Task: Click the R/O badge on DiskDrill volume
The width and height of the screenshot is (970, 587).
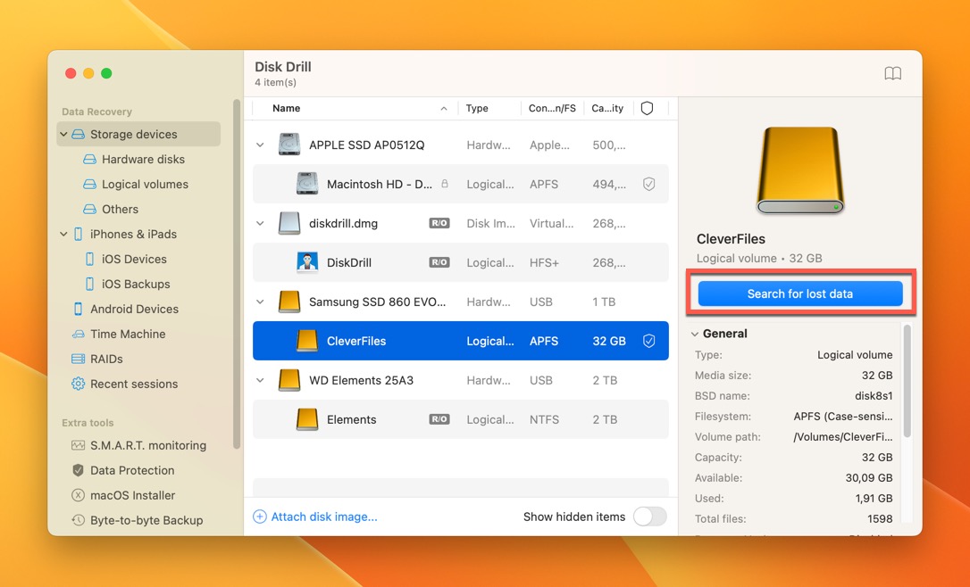Action: [x=439, y=262]
